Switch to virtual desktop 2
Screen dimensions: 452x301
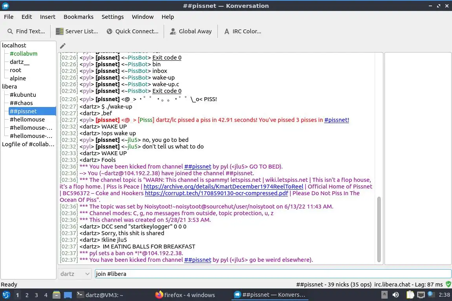pos(27,295)
